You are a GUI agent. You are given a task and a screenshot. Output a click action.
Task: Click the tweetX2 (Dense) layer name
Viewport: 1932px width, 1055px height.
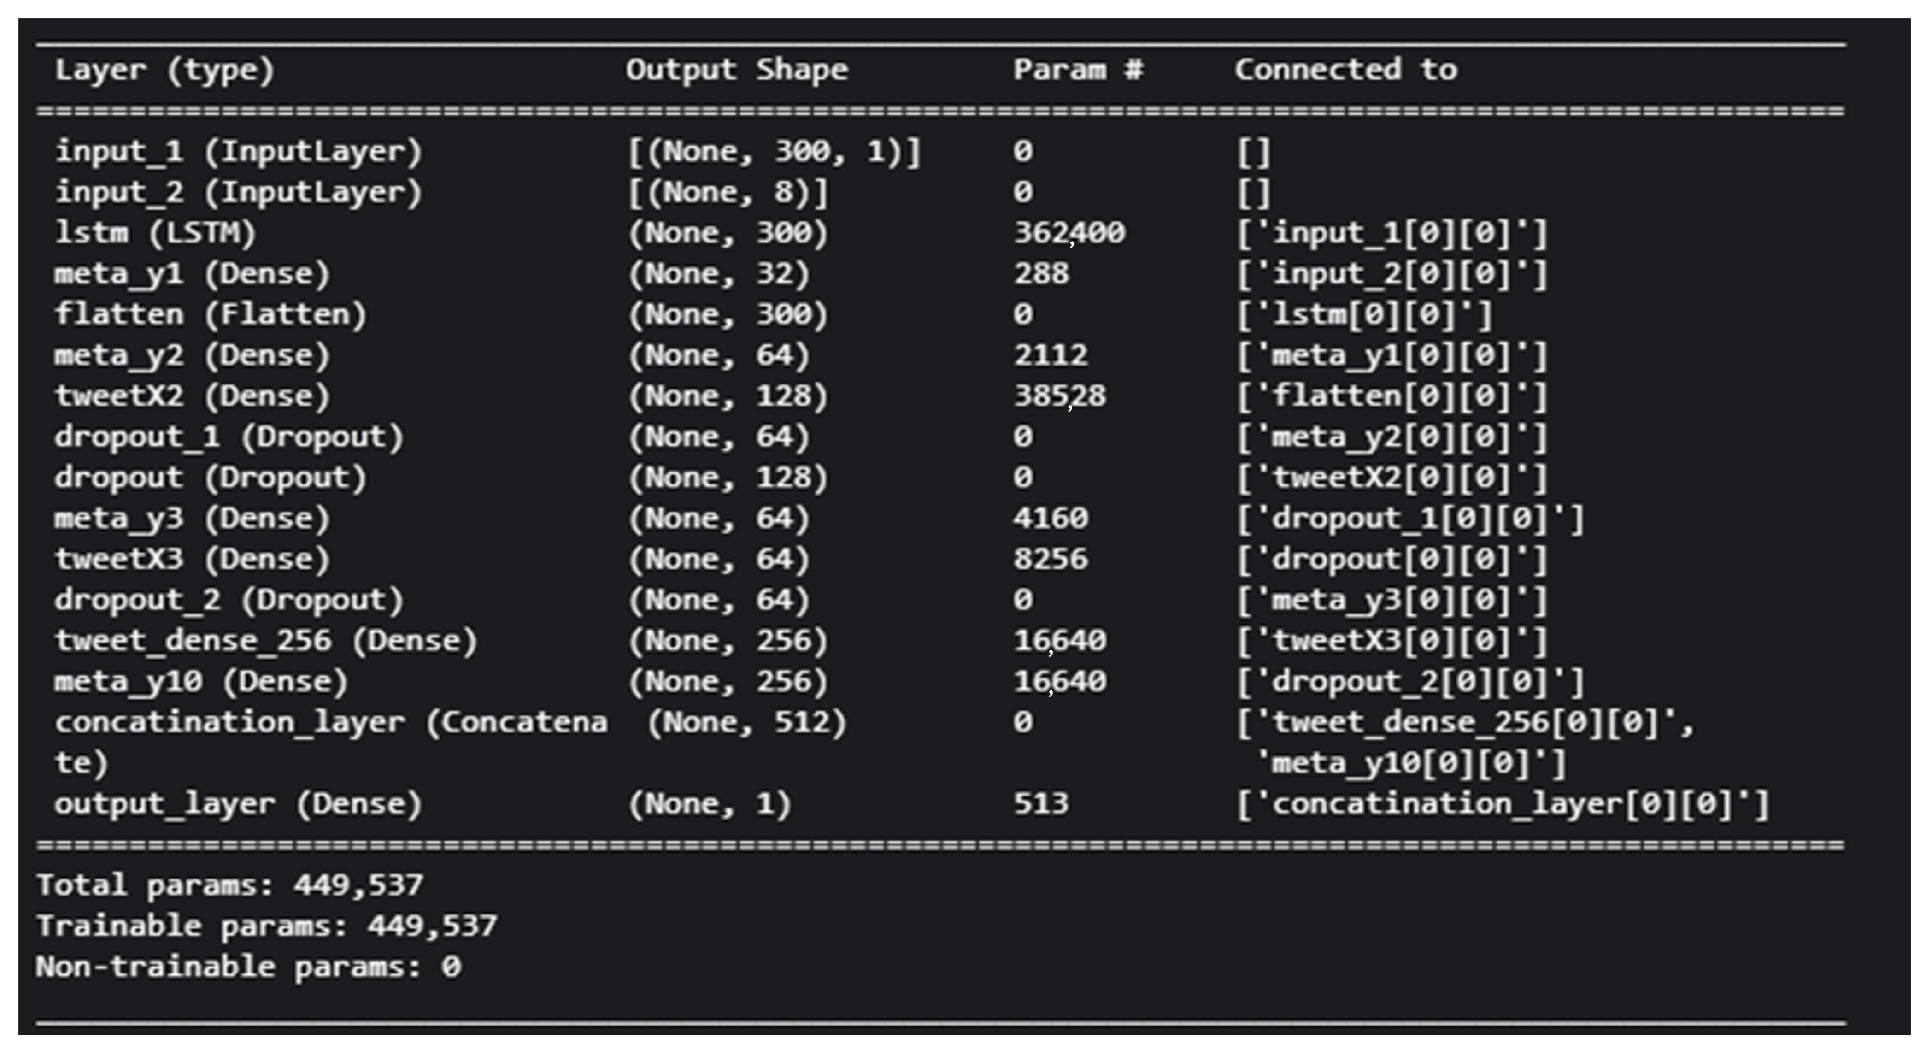tap(191, 397)
